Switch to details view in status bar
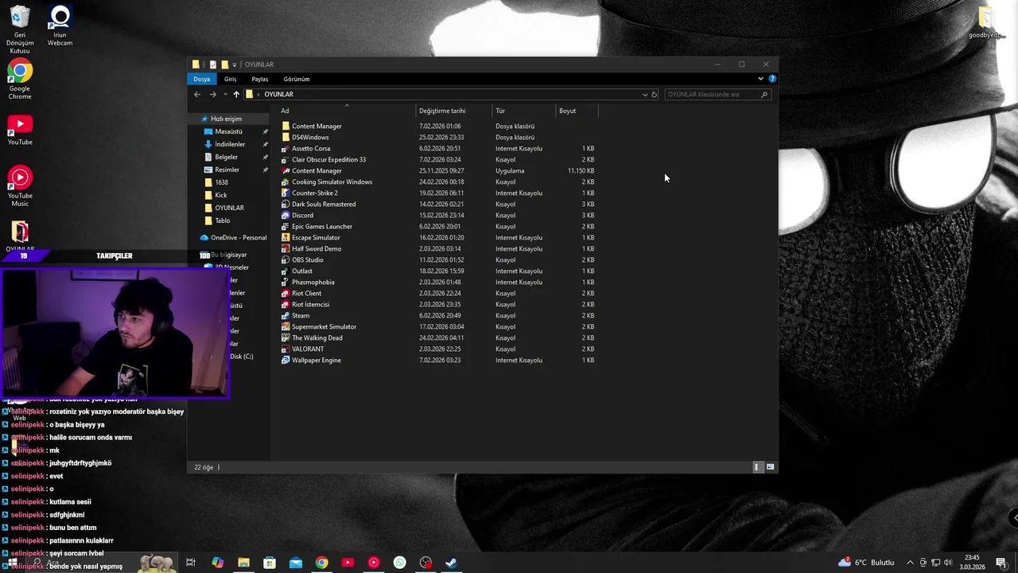The image size is (1018, 573). point(757,467)
